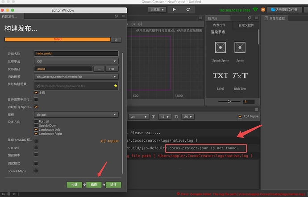Click the green Compile button
This screenshot has height=197, width=308.
tap(94, 185)
